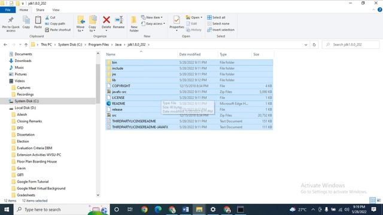This screenshot has width=383, height=215.
Task: Click This PC in address breadcrumb
Action: (x=46, y=45)
